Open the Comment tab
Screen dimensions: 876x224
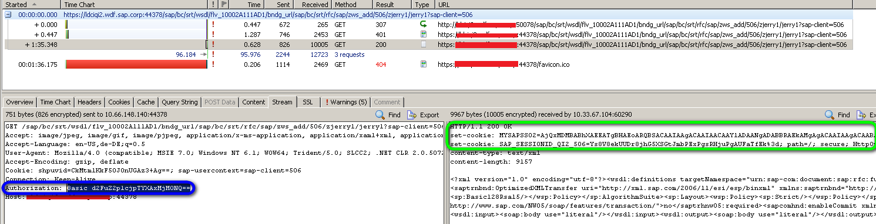[387, 102]
